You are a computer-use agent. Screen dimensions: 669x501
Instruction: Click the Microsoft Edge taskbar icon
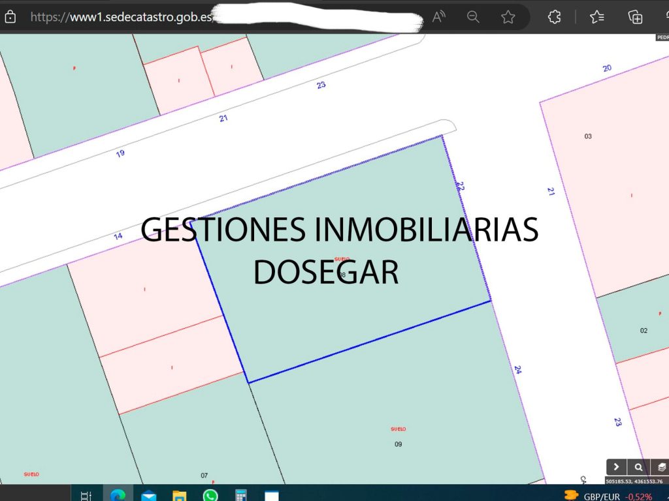118,496
